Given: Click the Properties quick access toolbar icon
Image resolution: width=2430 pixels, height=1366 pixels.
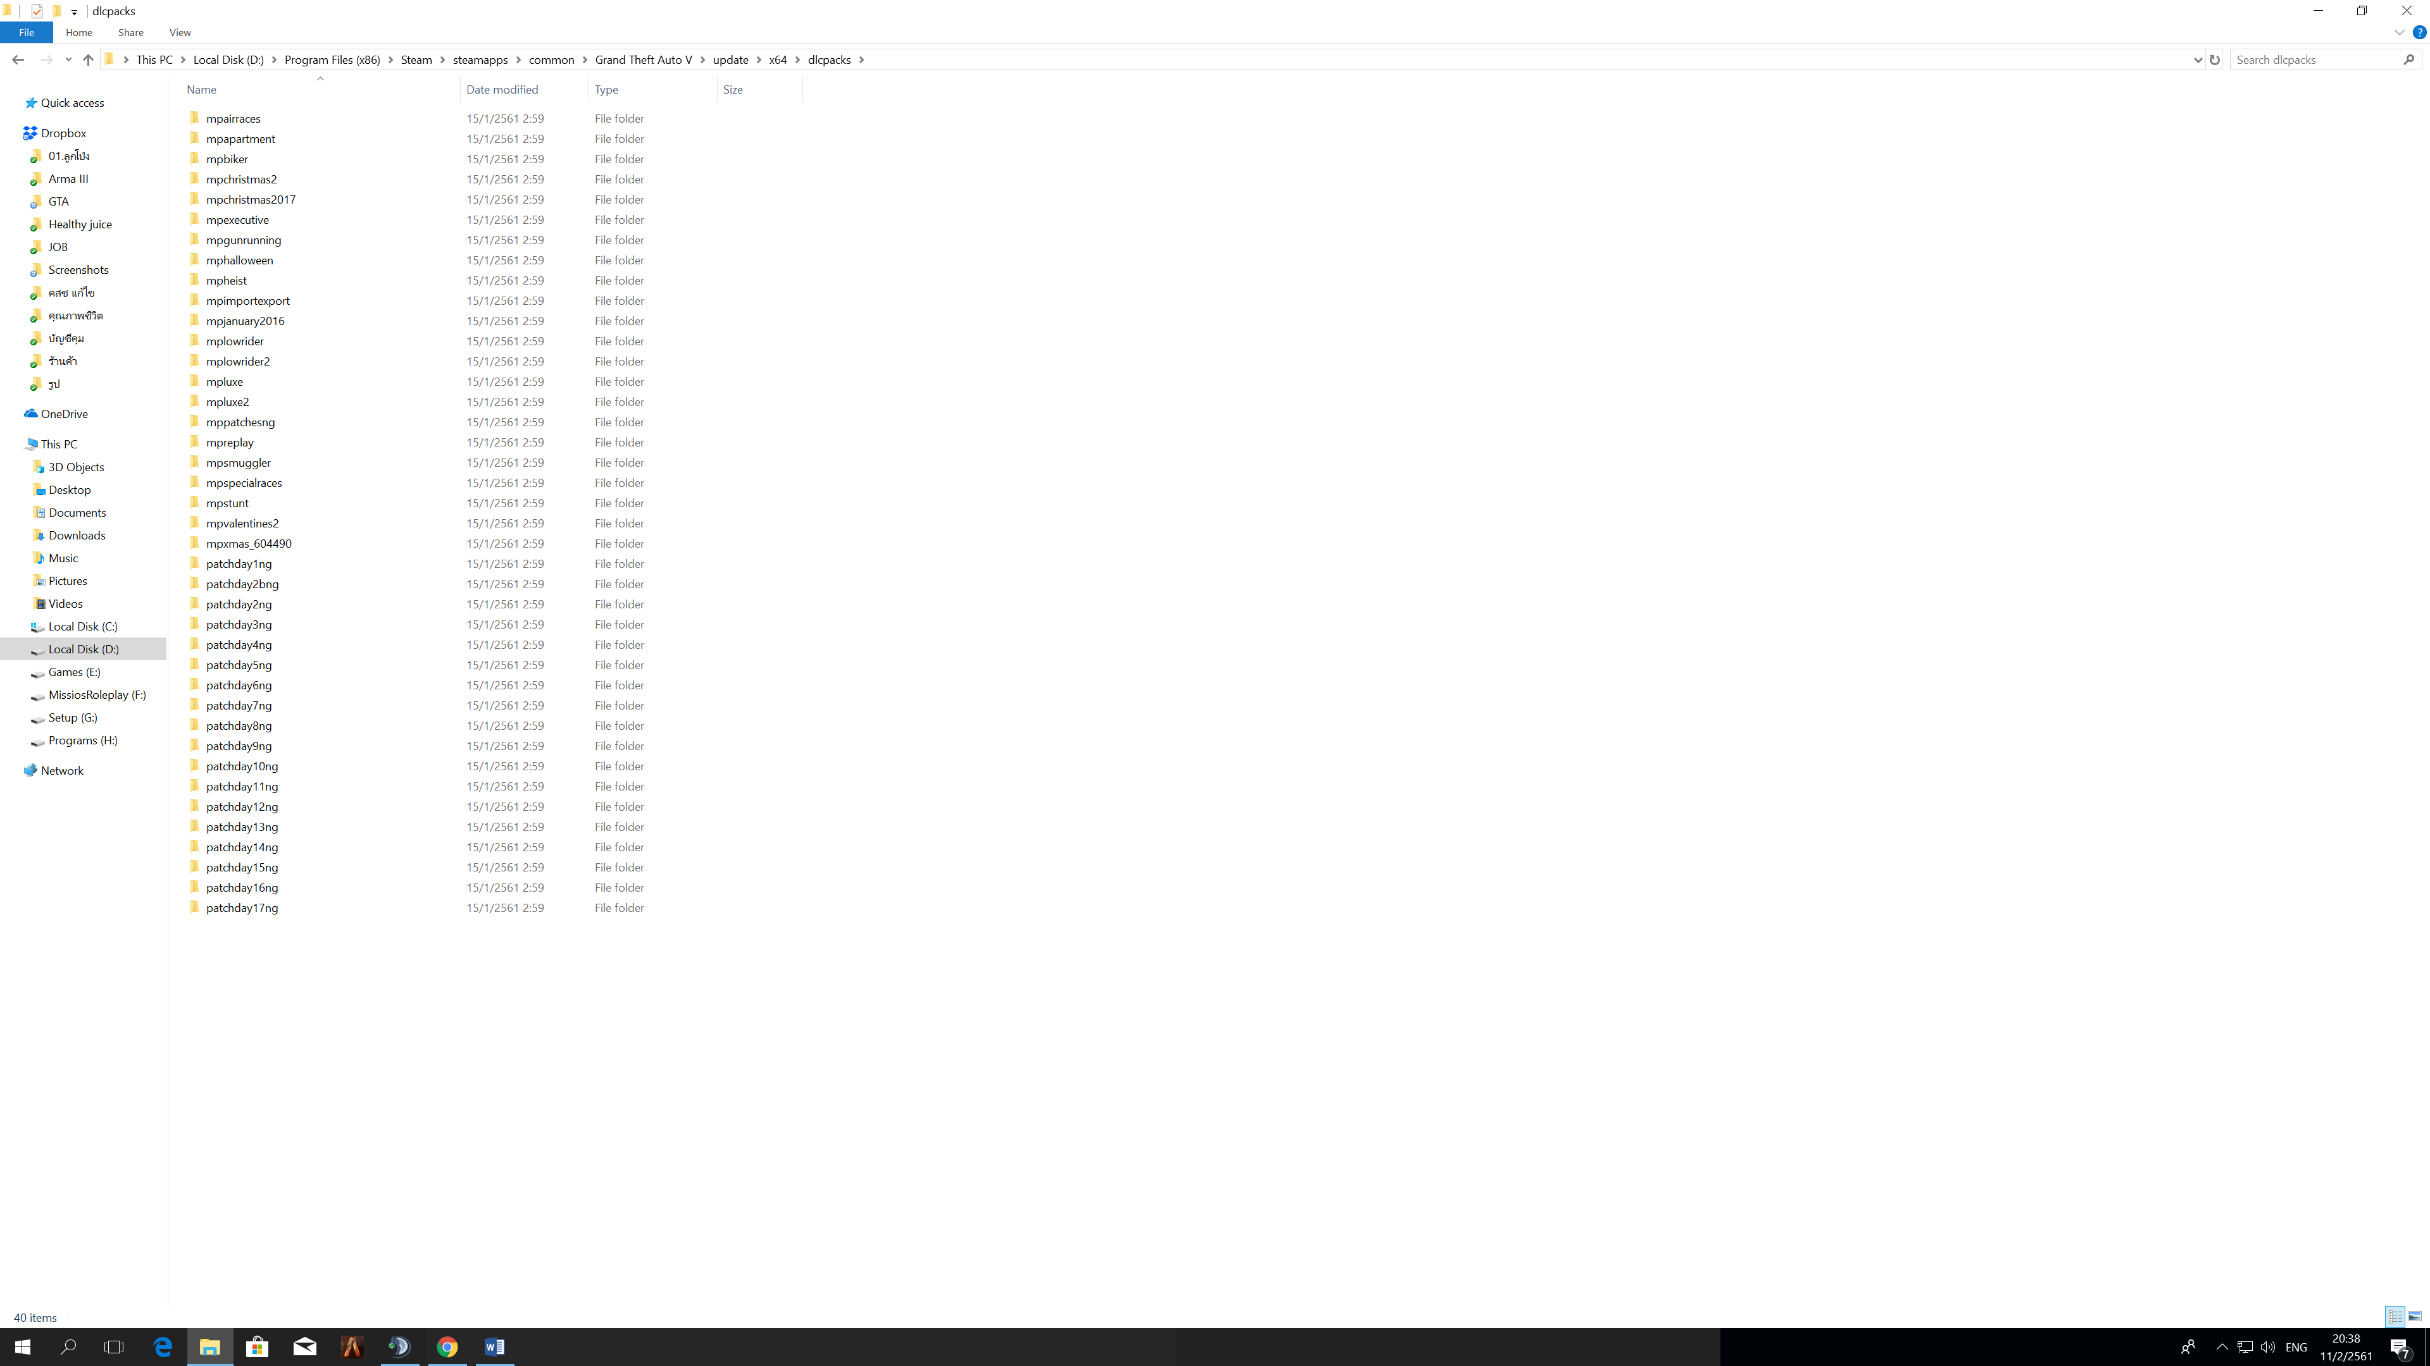Looking at the screenshot, I should point(37,11).
